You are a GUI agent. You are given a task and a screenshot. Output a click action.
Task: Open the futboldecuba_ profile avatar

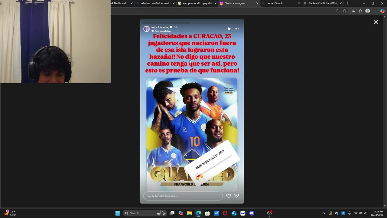147,29
